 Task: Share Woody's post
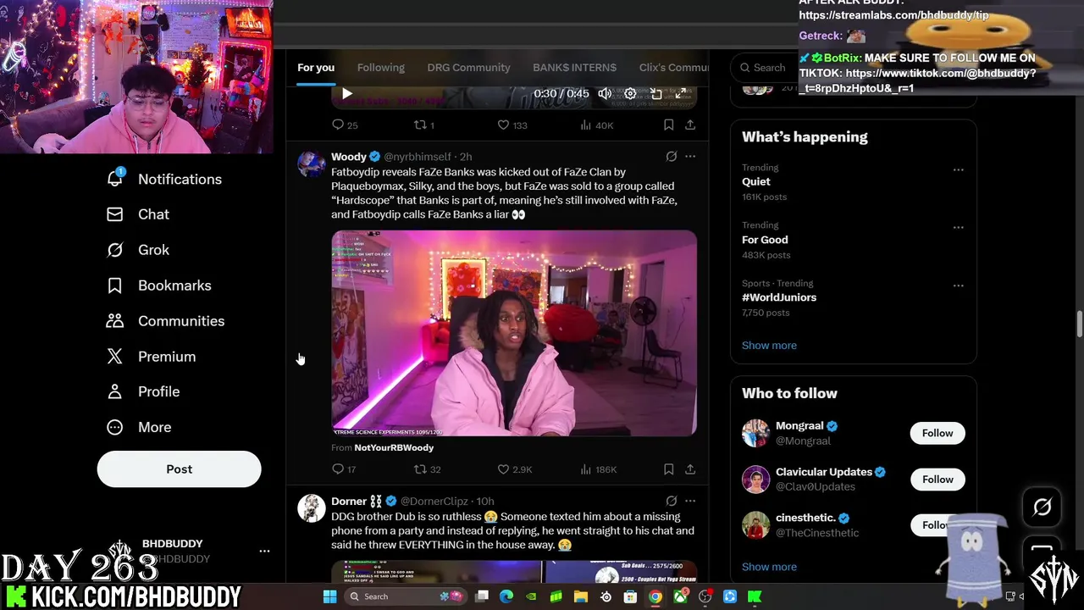pyautogui.click(x=690, y=469)
